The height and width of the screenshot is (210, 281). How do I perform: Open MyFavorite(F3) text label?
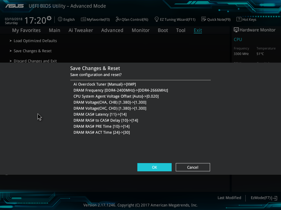(98, 19)
